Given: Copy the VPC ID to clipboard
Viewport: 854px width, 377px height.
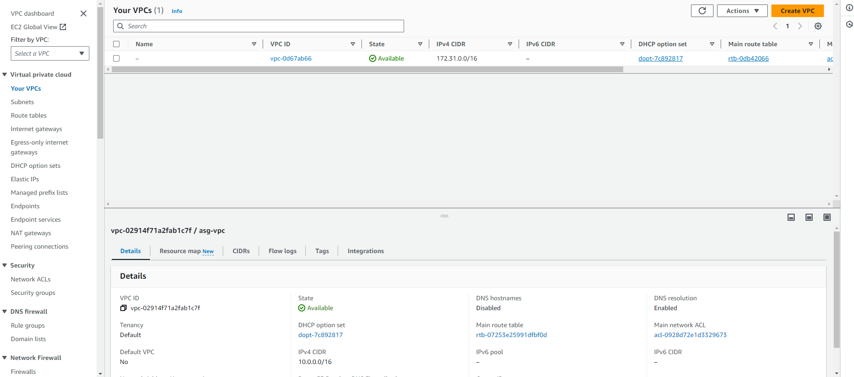Looking at the screenshot, I should (x=123, y=308).
